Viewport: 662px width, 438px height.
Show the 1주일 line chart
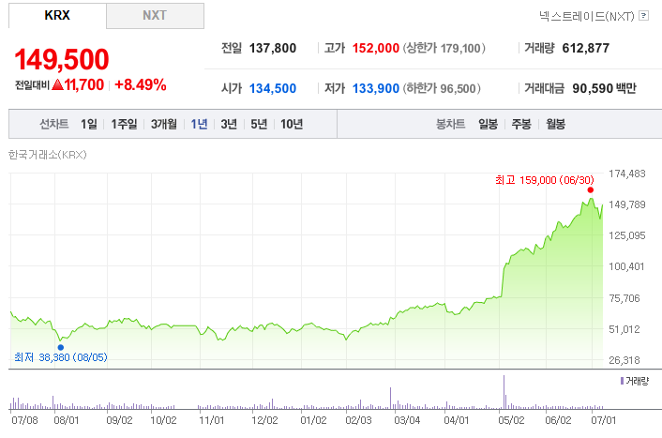tap(124, 124)
